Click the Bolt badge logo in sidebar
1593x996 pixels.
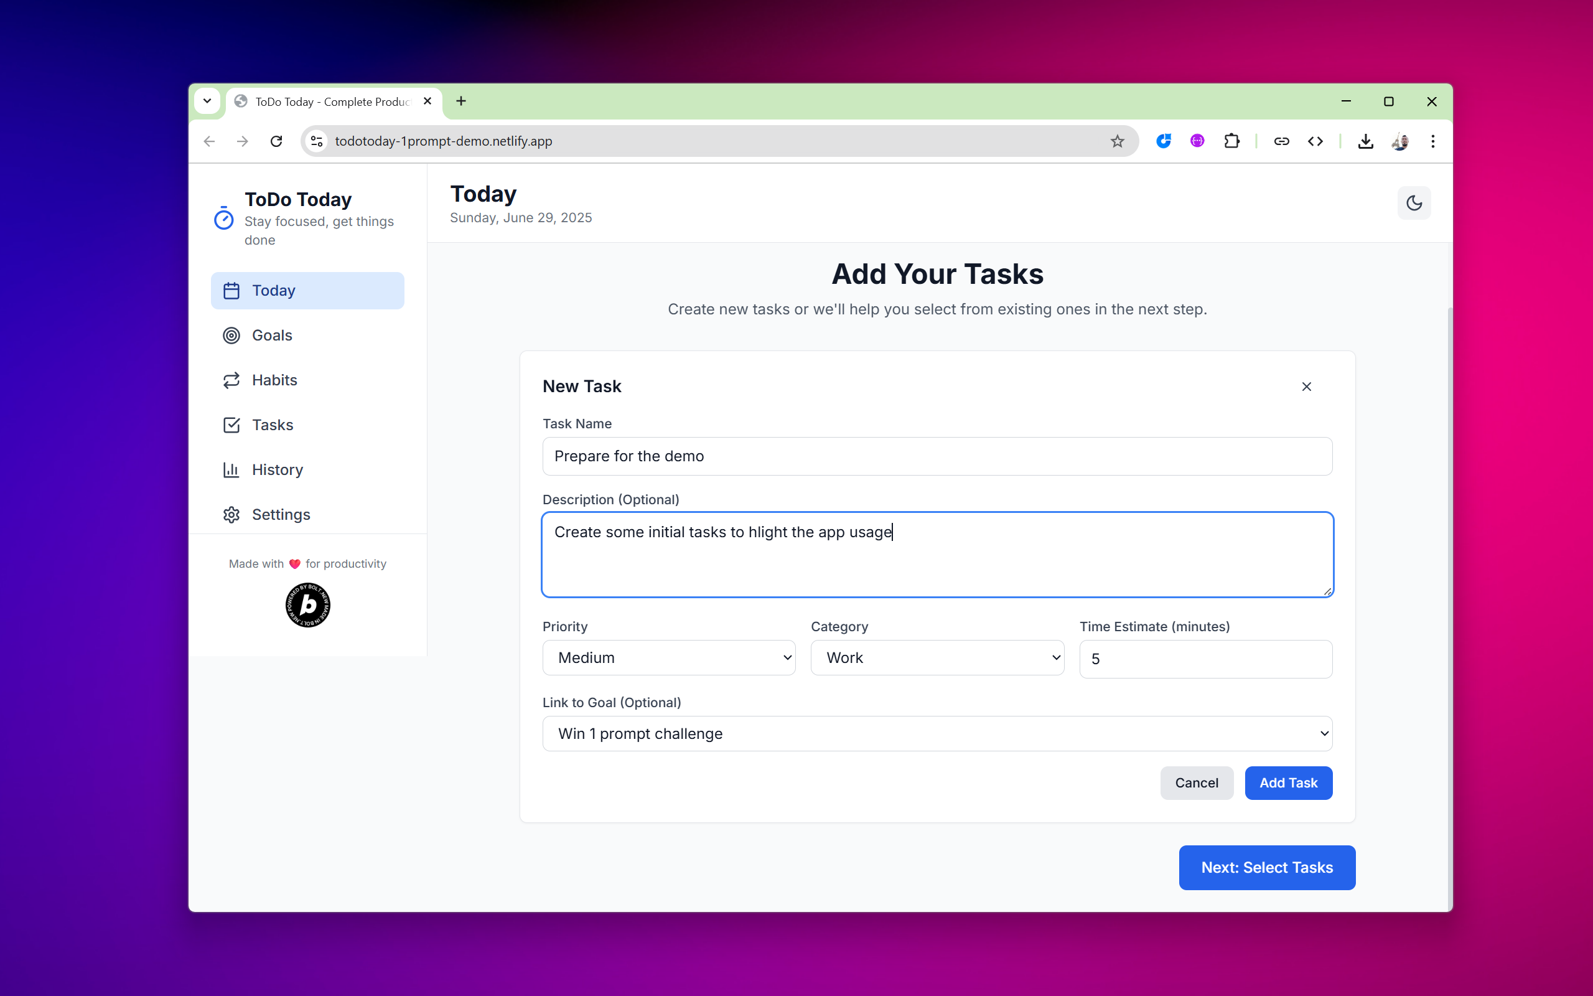pyautogui.click(x=307, y=604)
